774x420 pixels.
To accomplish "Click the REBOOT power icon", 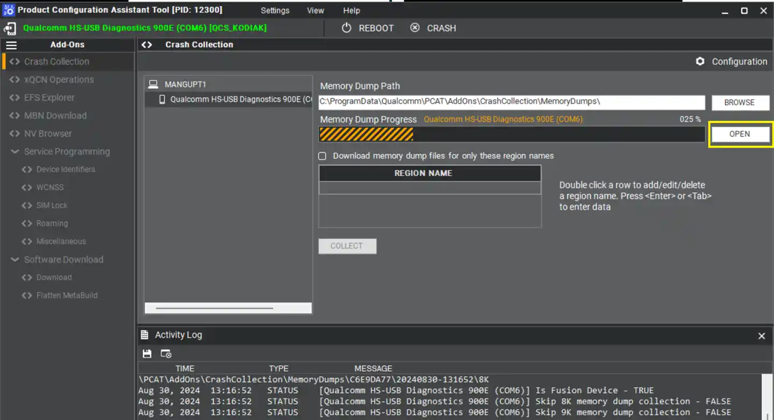I will pyautogui.click(x=347, y=28).
